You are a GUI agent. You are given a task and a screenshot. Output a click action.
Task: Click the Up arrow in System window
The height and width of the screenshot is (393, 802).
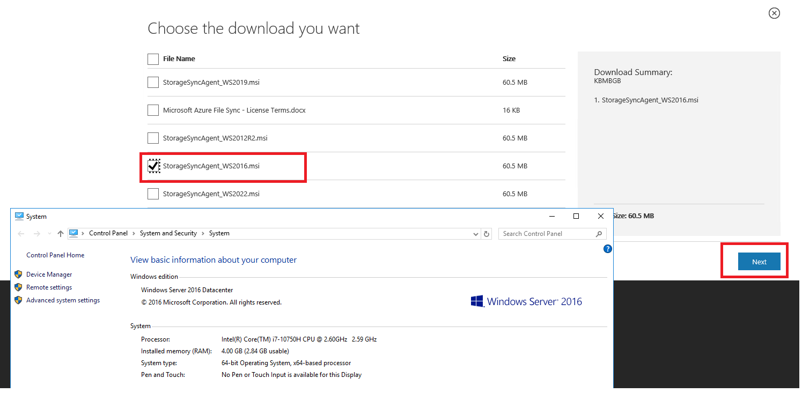pyautogui.click(x=61, y=234)
